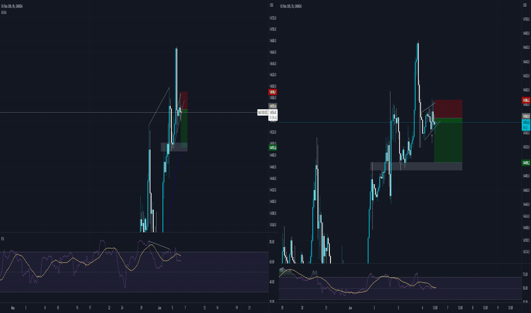This screenshot has height=313, width=531.
Task: Click the 'US Nas 100, 1h, OANDA' chart title
Action: tap(291, 6)
